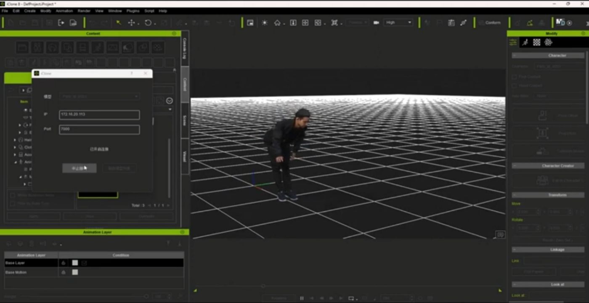
Task: Click the Base Motion color swatch
Action: coord(75,272)
